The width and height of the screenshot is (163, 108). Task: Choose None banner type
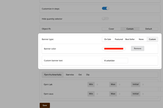click(141, 39)
